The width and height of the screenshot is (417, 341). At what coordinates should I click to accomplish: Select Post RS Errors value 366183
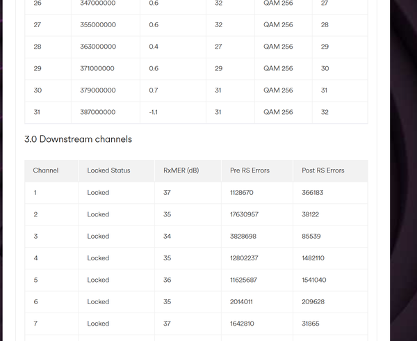(x=313, y=193)
